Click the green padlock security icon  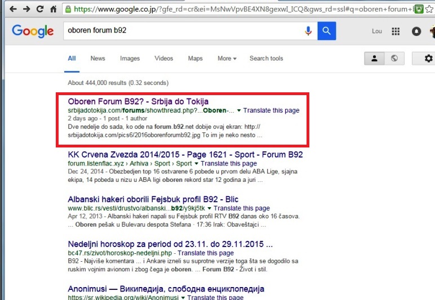[x=68, y=9]
